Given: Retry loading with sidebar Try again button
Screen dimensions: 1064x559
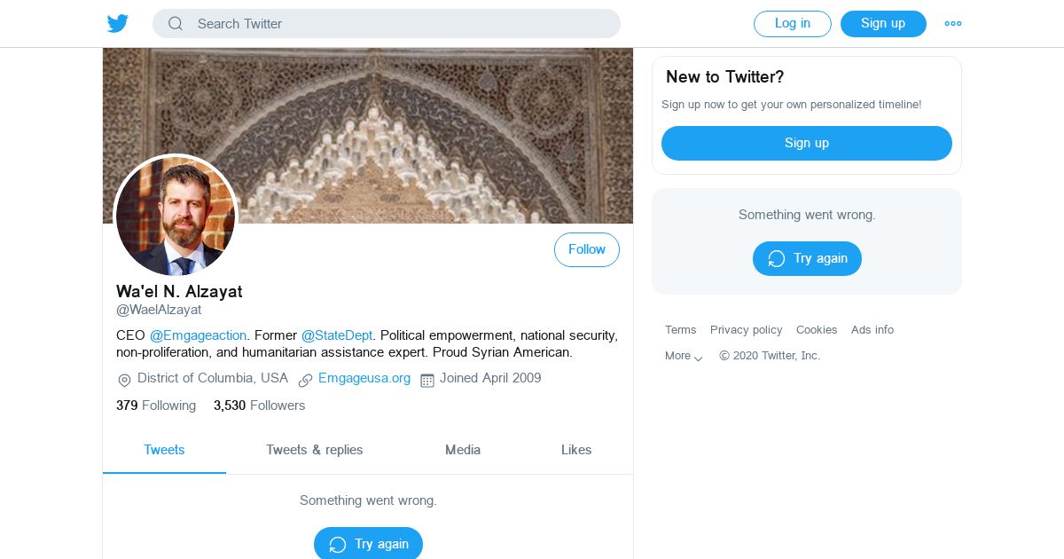Looking at the screenshot, I should point(807,258).
